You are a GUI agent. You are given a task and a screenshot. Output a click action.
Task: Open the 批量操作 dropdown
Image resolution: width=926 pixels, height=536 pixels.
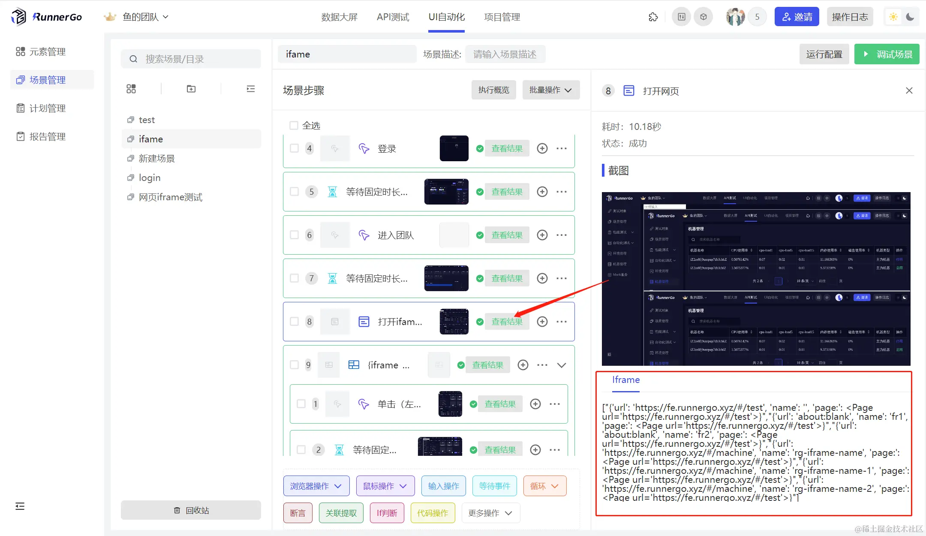(550, 90)
